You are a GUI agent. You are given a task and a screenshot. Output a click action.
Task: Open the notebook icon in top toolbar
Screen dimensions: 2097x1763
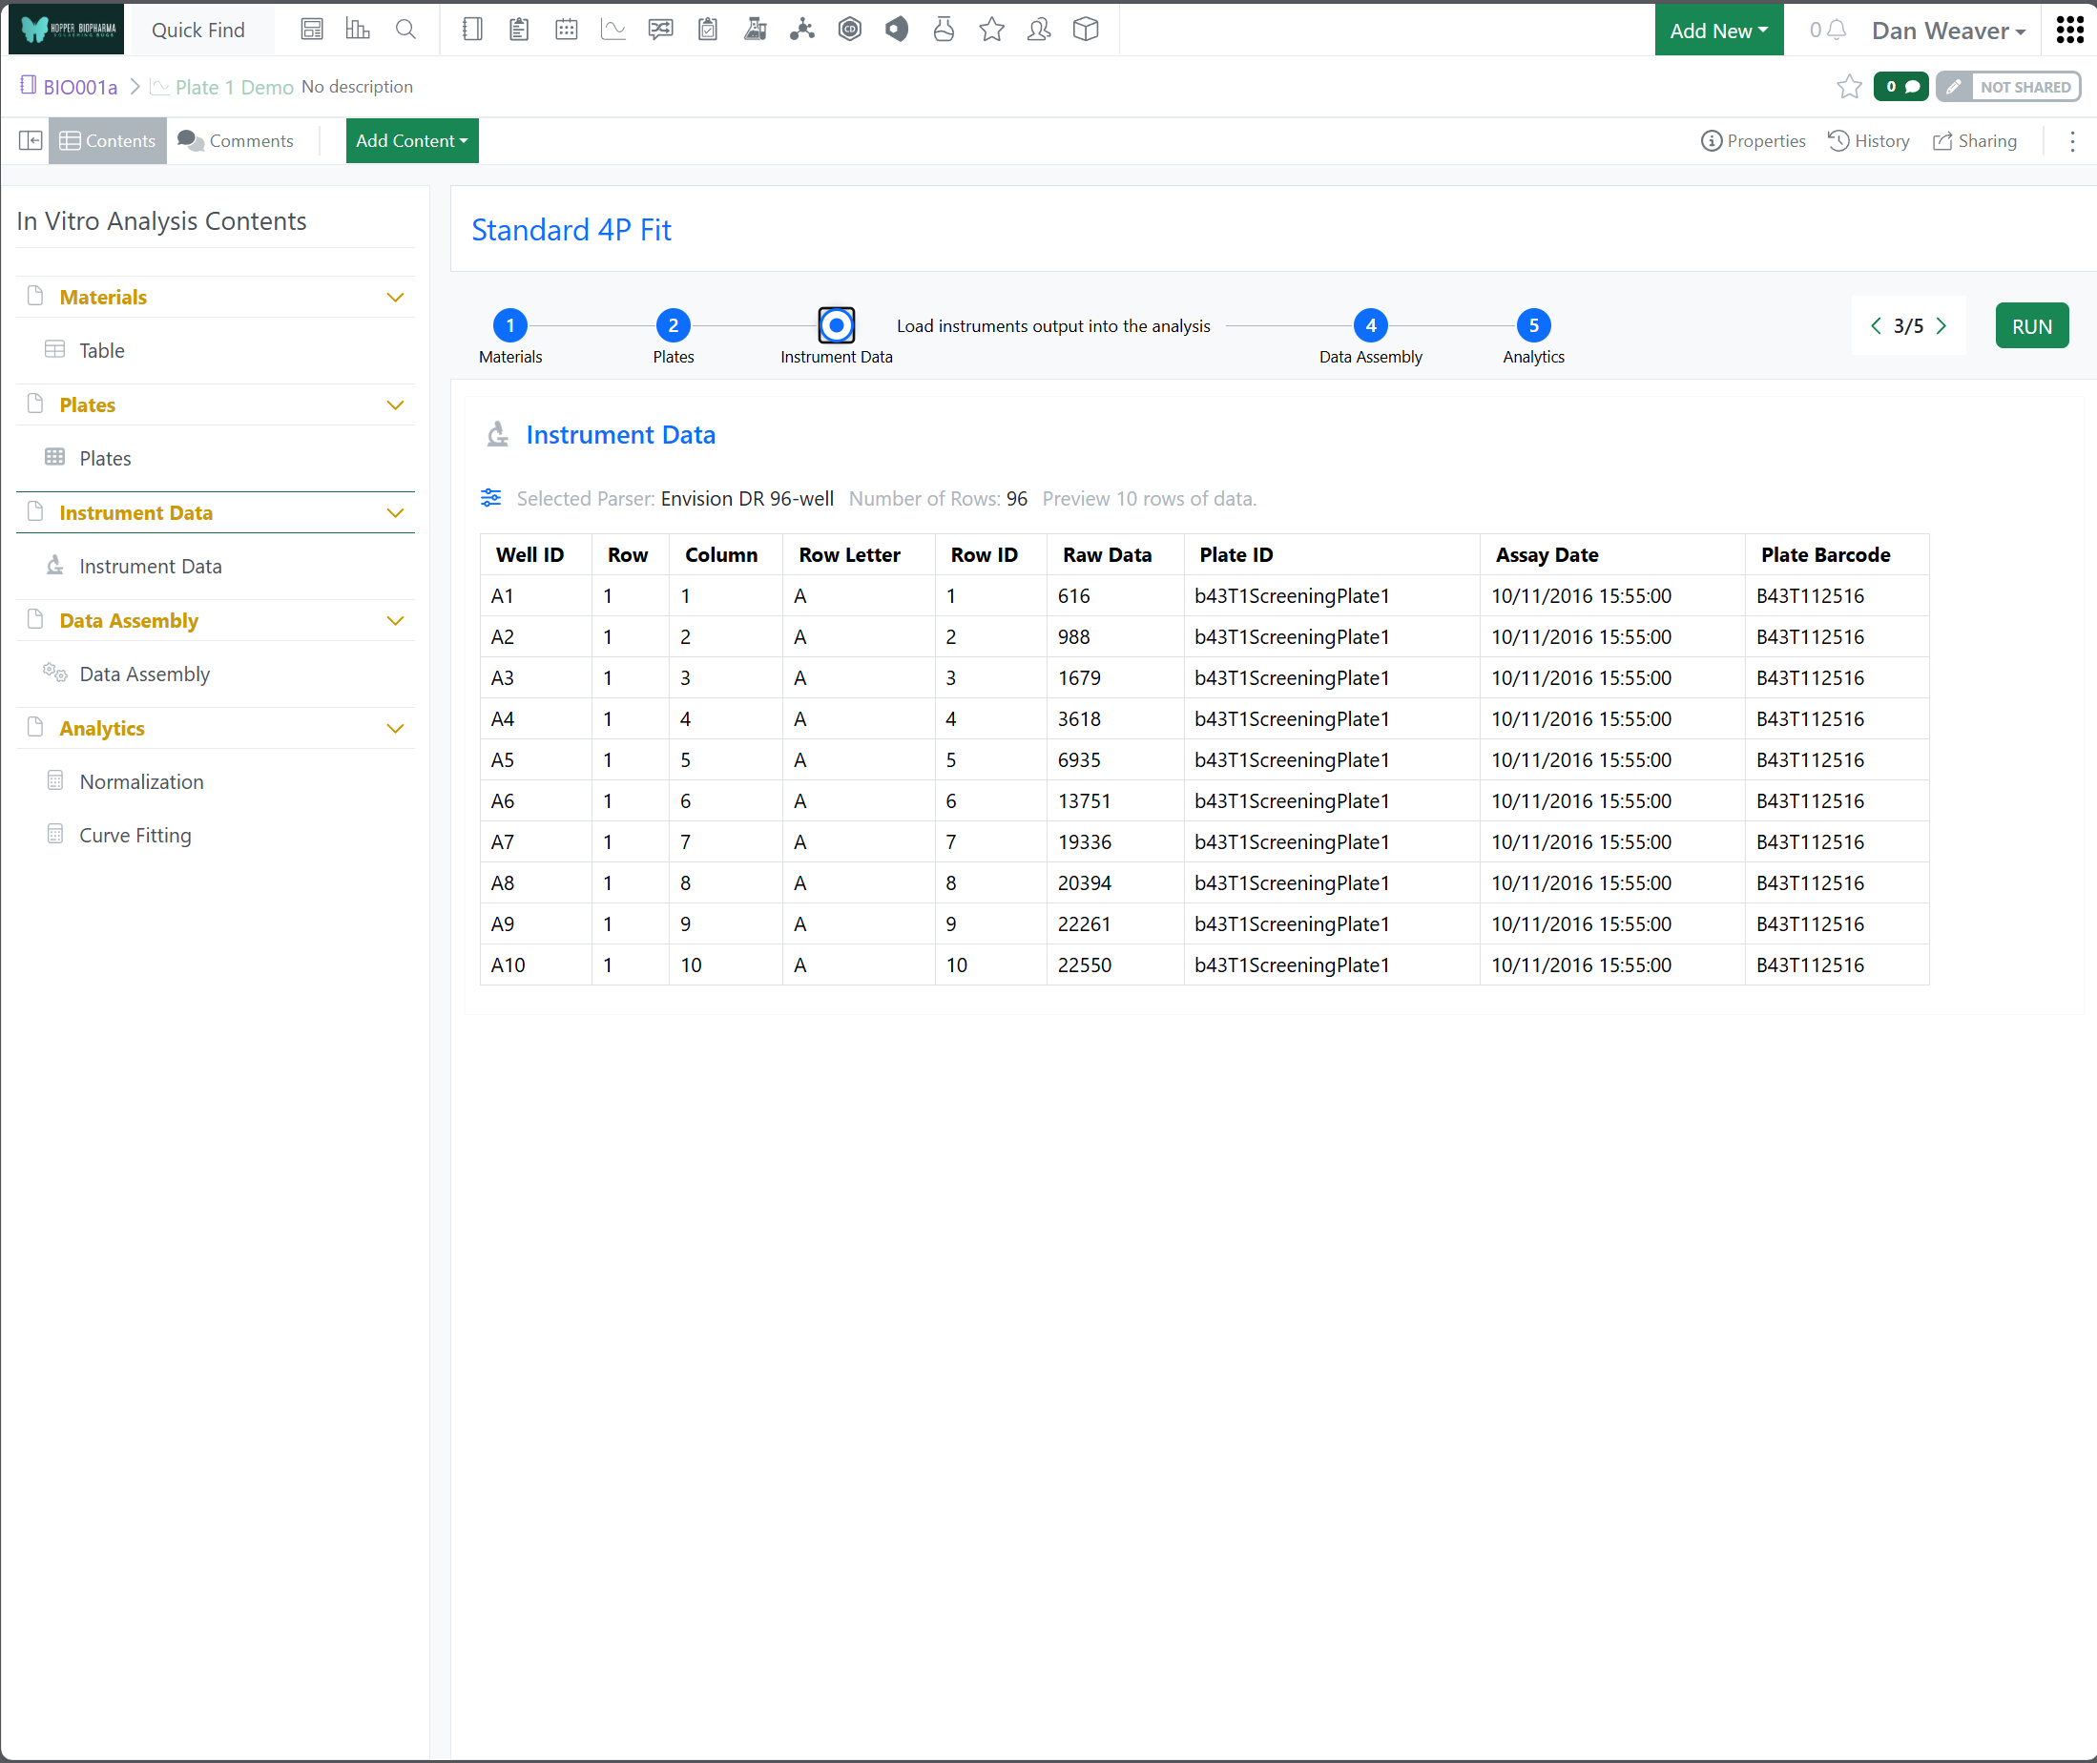[x=471, y=30]
